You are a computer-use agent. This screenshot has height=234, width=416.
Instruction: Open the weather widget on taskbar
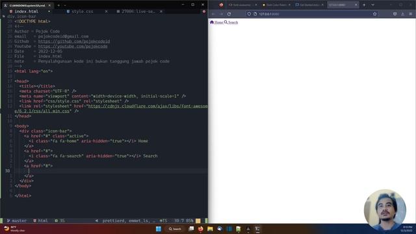[14, 229]
